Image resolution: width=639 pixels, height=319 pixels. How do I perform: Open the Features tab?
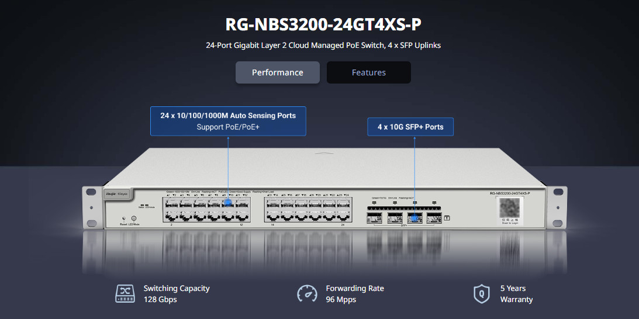click(369, 72)
